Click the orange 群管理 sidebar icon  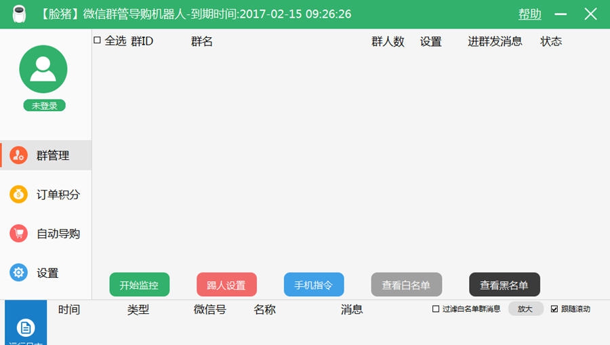click(x=18, y=155)
